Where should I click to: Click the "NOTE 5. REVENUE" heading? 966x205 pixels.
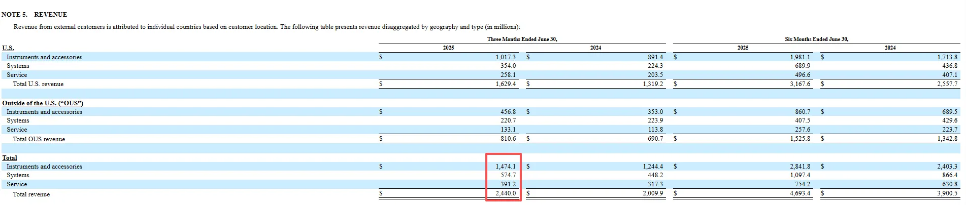(x=34, y=15)
